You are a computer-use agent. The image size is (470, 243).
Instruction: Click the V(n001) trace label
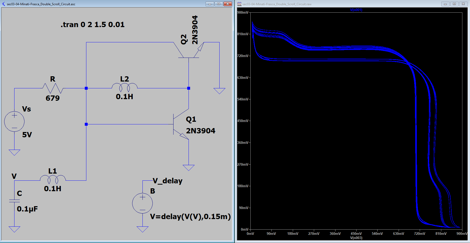[x=356, y=10]
